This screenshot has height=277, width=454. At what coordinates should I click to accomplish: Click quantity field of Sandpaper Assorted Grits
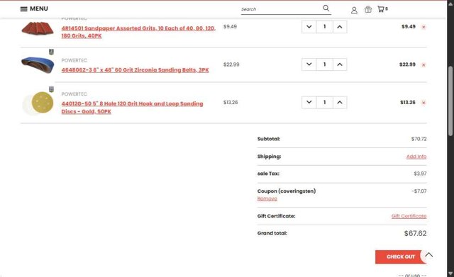point(324,27)
